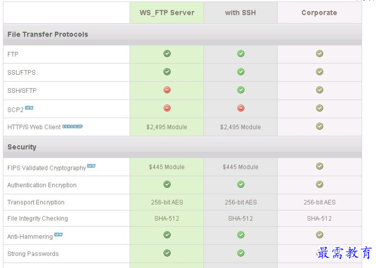Select the Corporate column header
Screen dimensions: 376x268
pyautogui.click(x=319, y=13)
